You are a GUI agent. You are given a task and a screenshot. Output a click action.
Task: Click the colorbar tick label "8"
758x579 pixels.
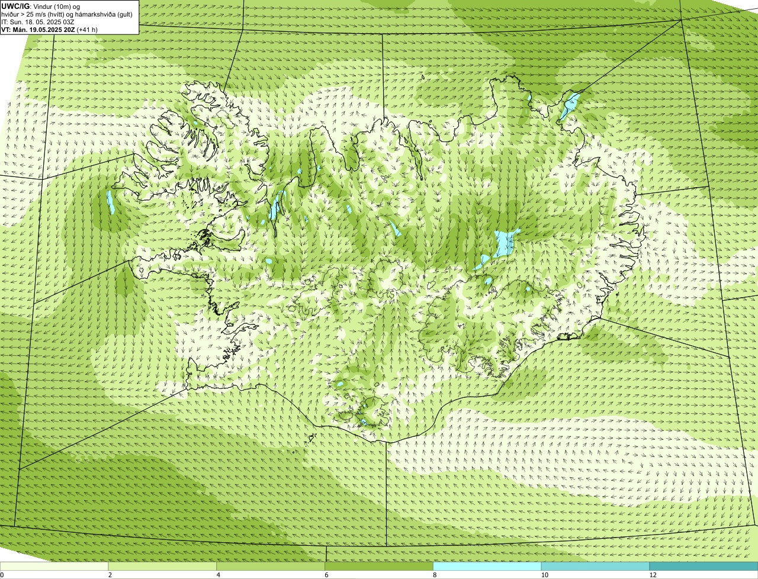(435, 575)
